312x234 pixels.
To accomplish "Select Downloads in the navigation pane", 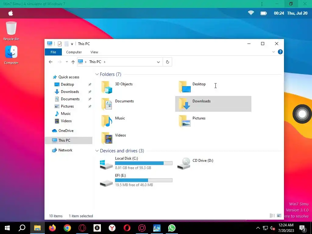I will pos(70,92).
